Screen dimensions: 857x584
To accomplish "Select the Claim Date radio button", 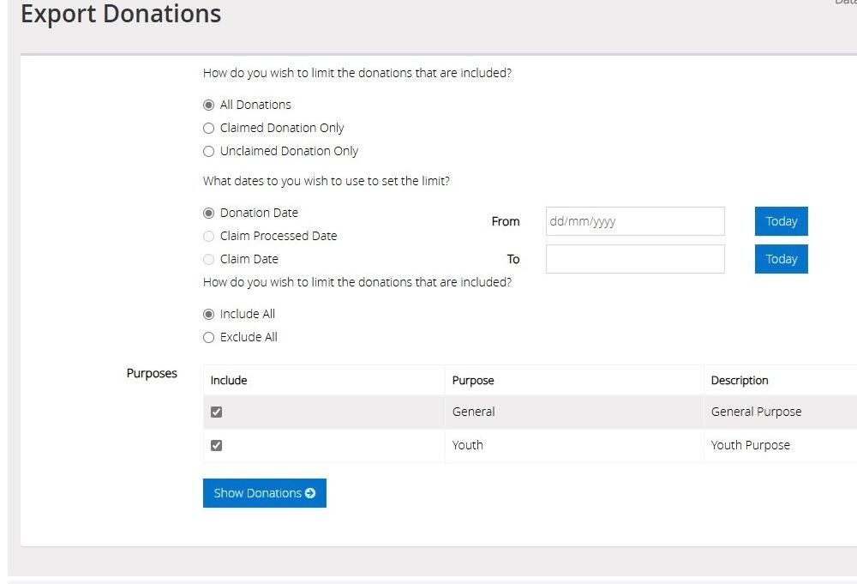I will 208,259.
